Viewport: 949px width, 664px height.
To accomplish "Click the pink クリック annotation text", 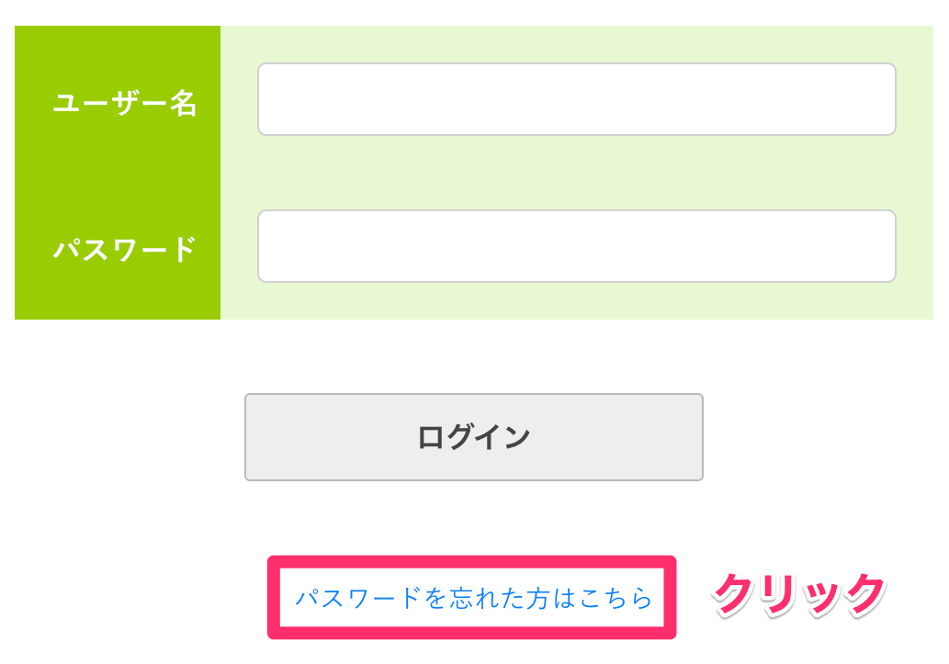I will [798, 594].
